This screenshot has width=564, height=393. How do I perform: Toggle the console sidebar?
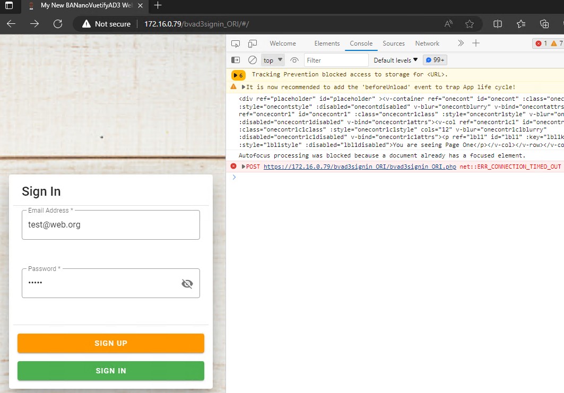point(236,60)
